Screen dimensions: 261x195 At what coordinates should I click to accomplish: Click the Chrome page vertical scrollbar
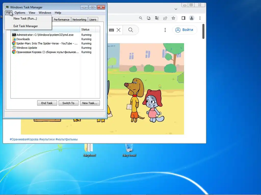(203, 31)
